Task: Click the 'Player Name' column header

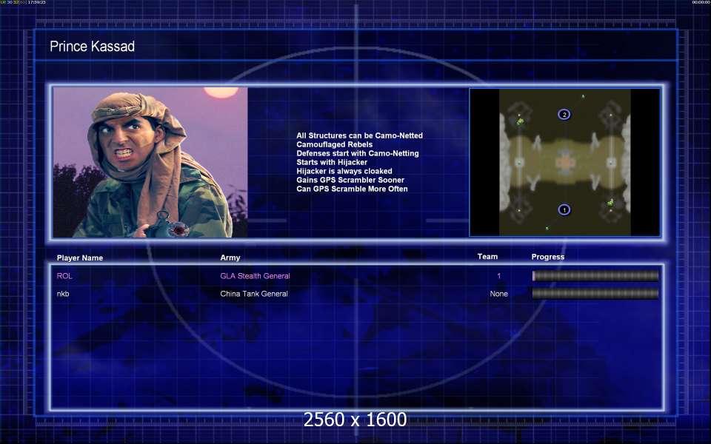Action: pyautogui.click(x=80, y=258)
